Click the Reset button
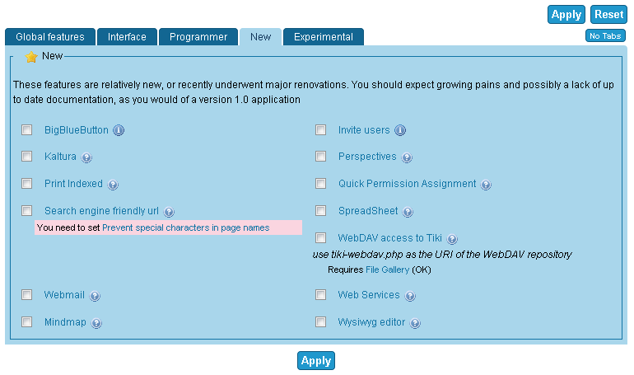 coord(608,15)
